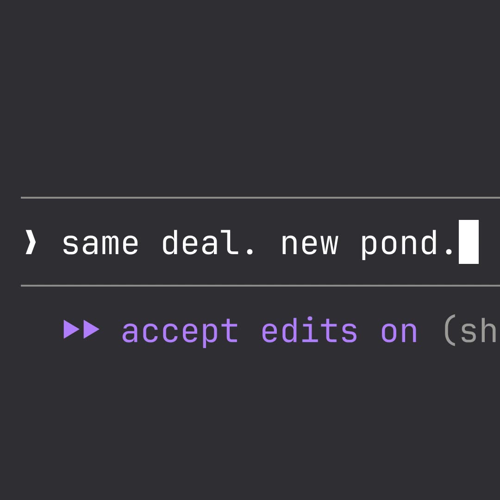
Task: Click the word 'edits' in the purple status text
Action: pyautogui.click(x=309, y=331)
